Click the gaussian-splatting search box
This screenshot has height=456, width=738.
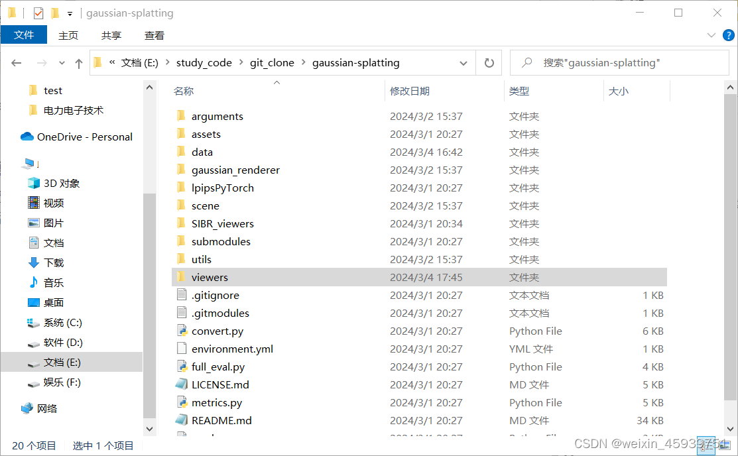click(x=619, y=62)
